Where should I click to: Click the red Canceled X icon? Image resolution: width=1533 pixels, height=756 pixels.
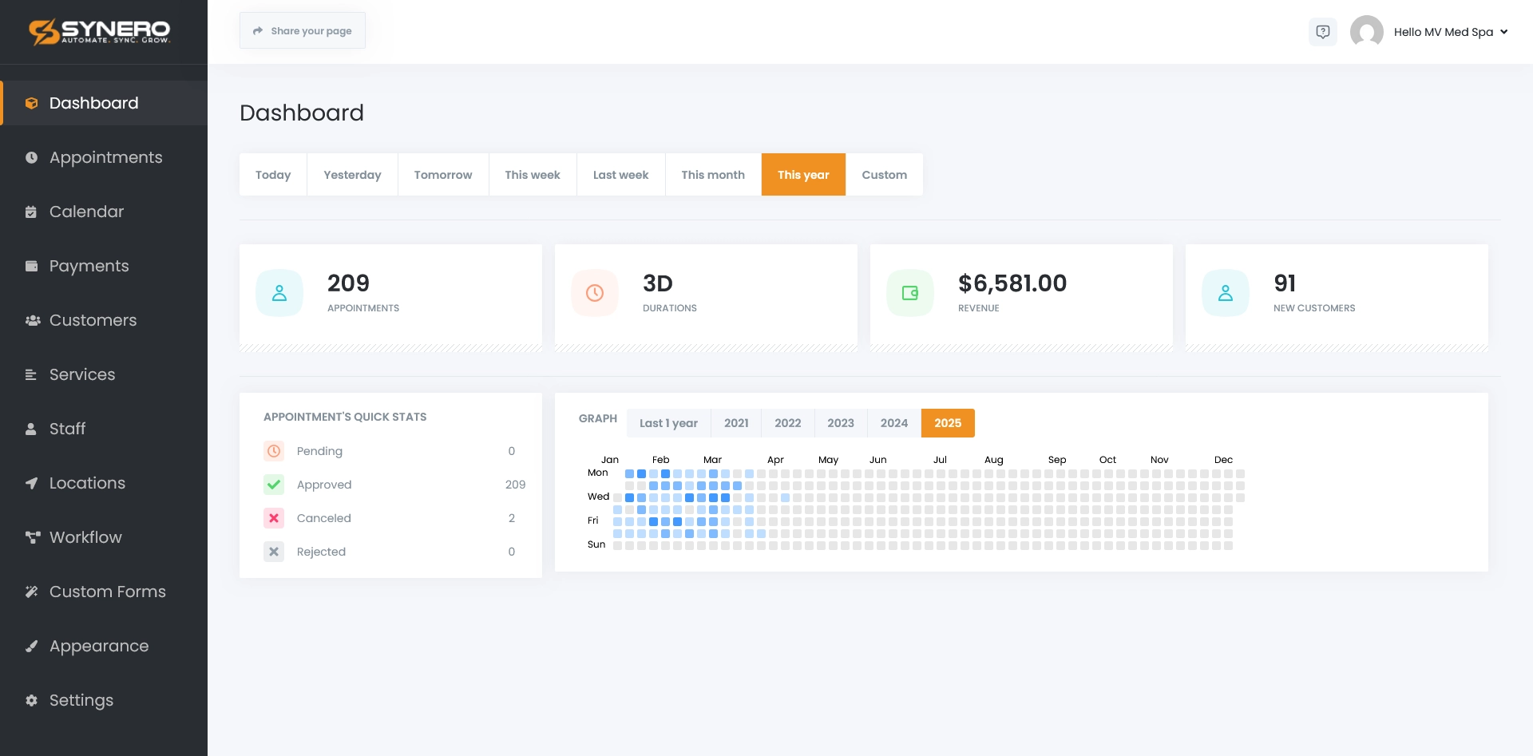(274, 518)
